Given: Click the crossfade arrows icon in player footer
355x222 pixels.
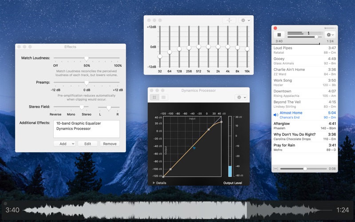Looking at the screenshot, I should point(276,169).
